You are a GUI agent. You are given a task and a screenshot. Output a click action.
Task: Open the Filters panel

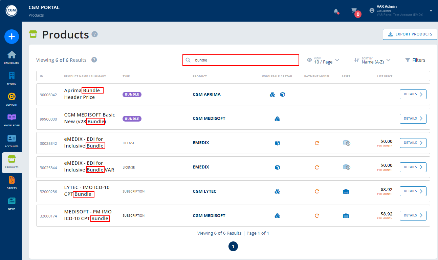415,60
